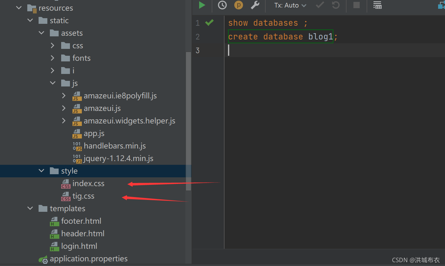Click the Stop square icon

point(357,5)
